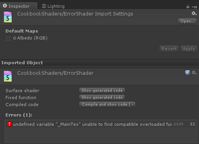
Task: Open the Inspector panel options menu
Action: point(194,7)
